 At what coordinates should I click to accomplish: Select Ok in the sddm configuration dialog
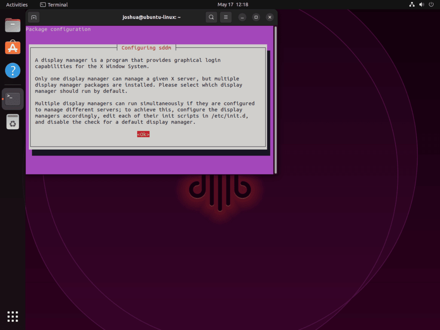(143, 134)
